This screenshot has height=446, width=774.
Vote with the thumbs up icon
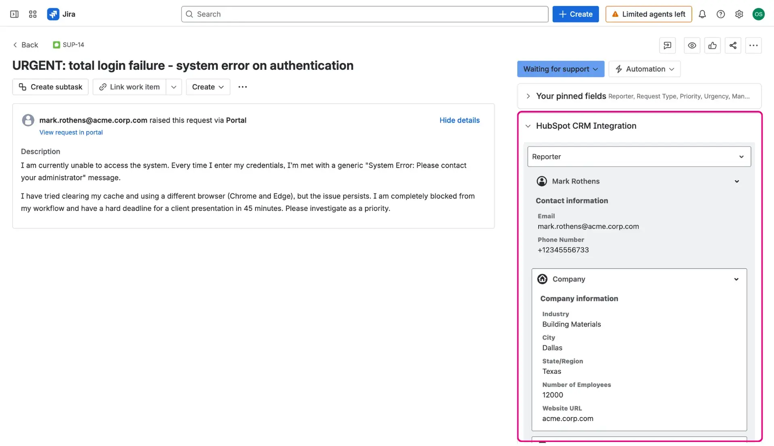(712, 46)
